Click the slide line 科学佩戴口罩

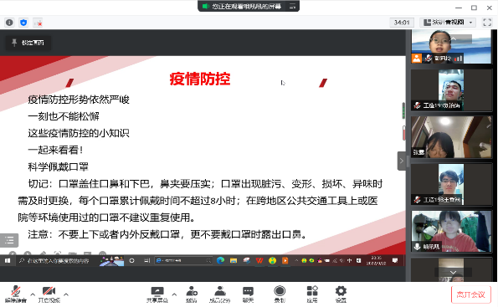point(58,166)
